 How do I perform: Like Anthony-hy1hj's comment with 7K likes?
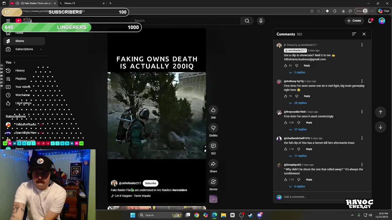point(285,96)
